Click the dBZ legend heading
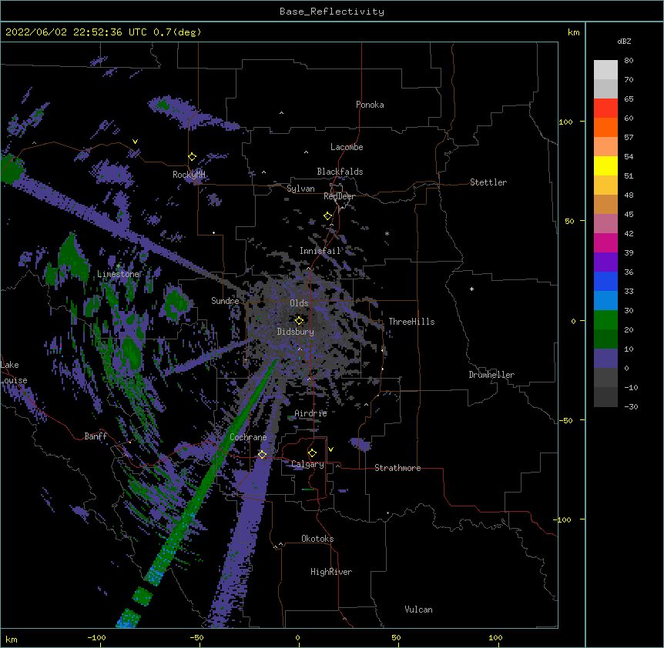664x648 pixels. coord(624,41)
